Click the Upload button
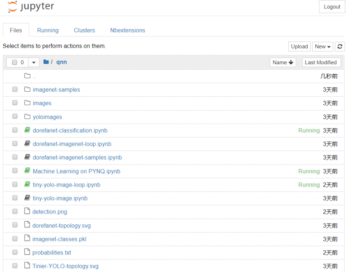This screenshot has width=346, height=272. [299, 47]
